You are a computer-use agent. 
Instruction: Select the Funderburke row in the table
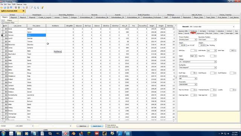tap(88, 95)
